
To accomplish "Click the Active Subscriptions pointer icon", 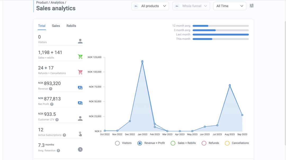I will 80,134.
